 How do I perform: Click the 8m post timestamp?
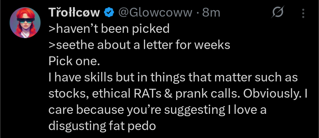tap(211, 13)
